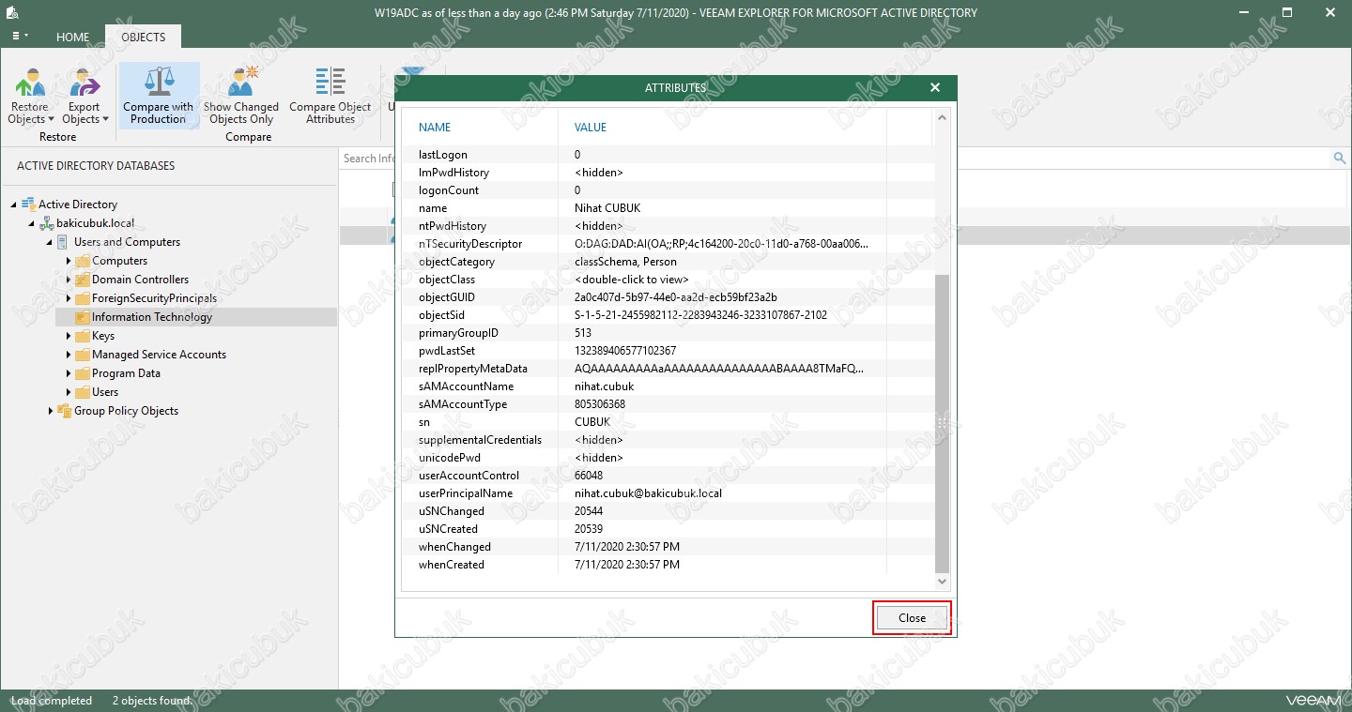The image size is (1352, 712).
Task: Dismiss Attributes dialog via X button
Action: click(934, 87)
